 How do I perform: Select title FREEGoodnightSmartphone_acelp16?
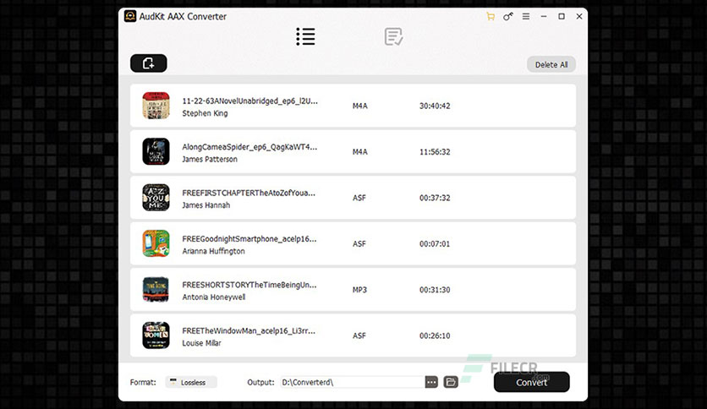(249, 239)
